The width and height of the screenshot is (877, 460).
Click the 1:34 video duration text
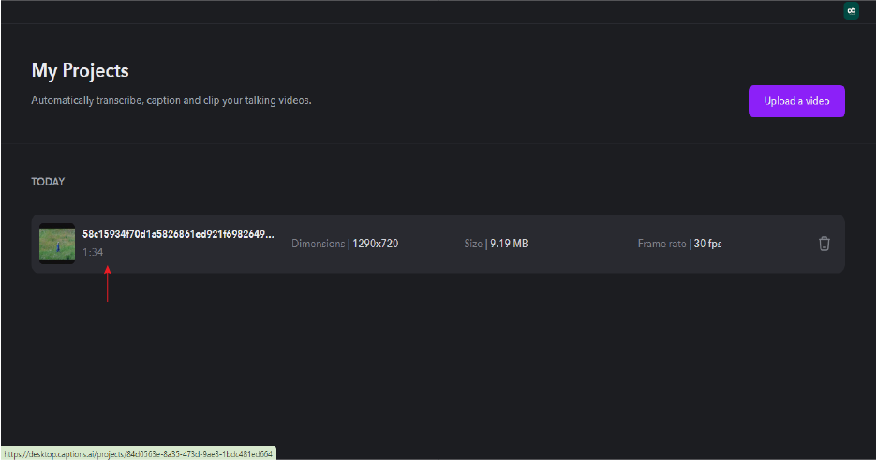click(x=92, y=252)
